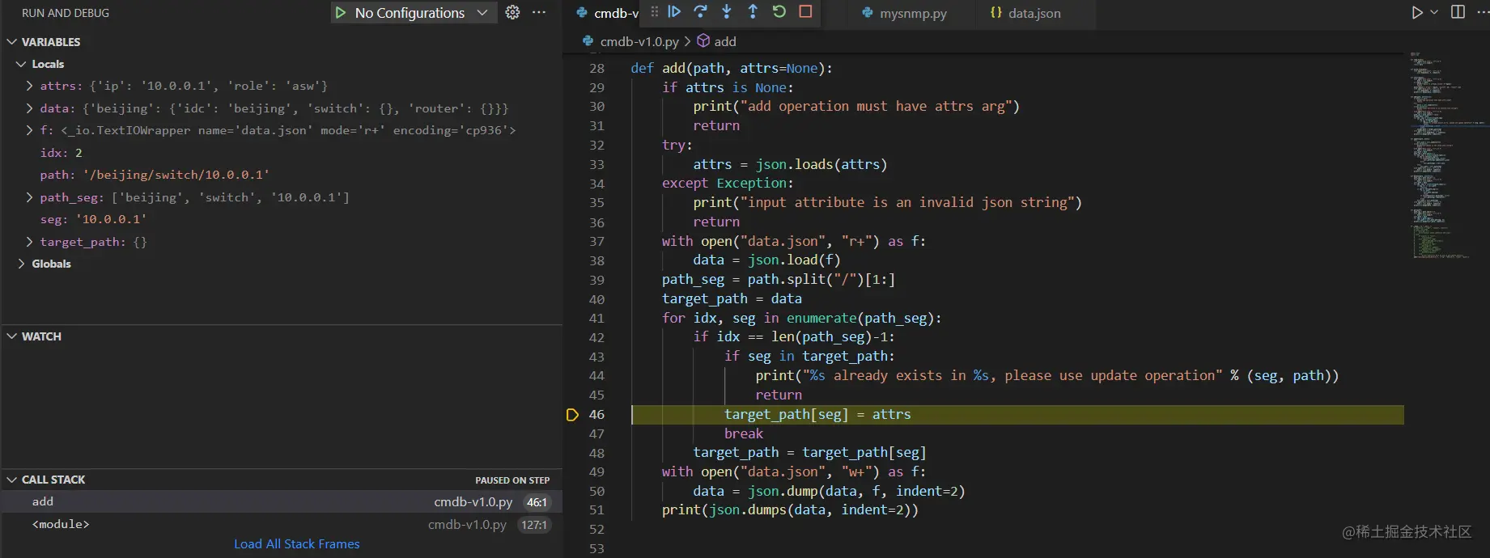
Task: Collapse the WATCH section
Action: [12, 336]
